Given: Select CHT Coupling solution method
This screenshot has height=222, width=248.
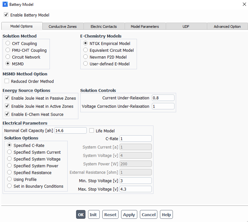Looking at the screenshot, I should tap(8, 43).
